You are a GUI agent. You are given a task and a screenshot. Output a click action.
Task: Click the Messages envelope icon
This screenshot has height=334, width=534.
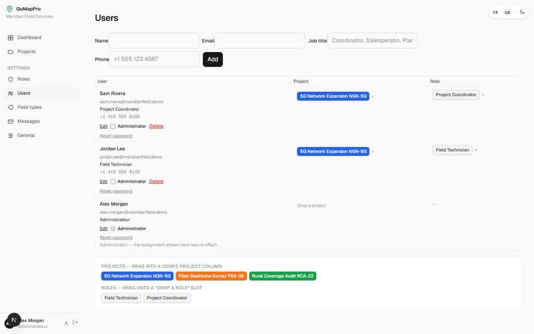(x=11, y=122)
